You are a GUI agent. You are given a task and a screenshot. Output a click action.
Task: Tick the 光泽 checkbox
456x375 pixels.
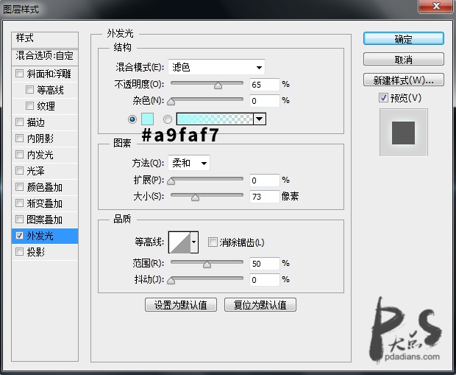click(x=19, y=170)
